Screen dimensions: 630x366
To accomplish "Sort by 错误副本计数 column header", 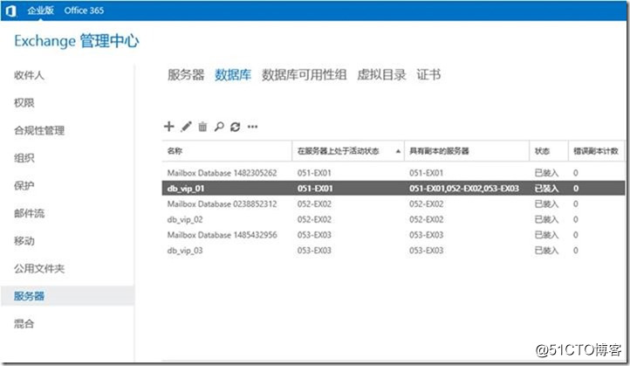I will [x=597, y=151].
